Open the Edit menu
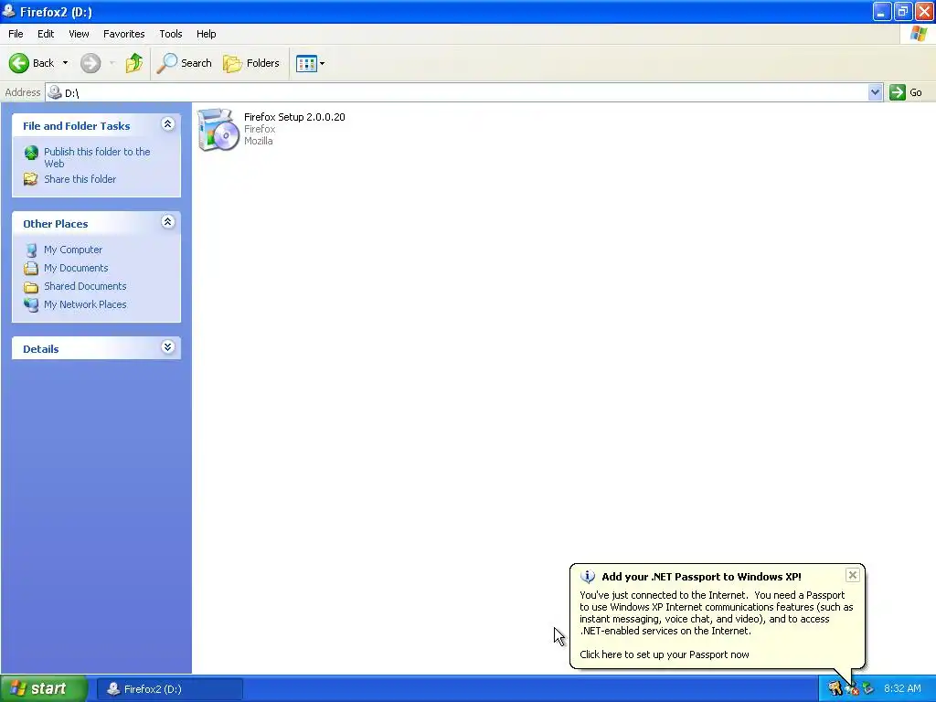 [46, 34]
